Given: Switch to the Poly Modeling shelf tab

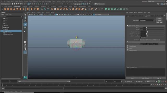Looking at the screenshot, I should [x=17, y=6].
